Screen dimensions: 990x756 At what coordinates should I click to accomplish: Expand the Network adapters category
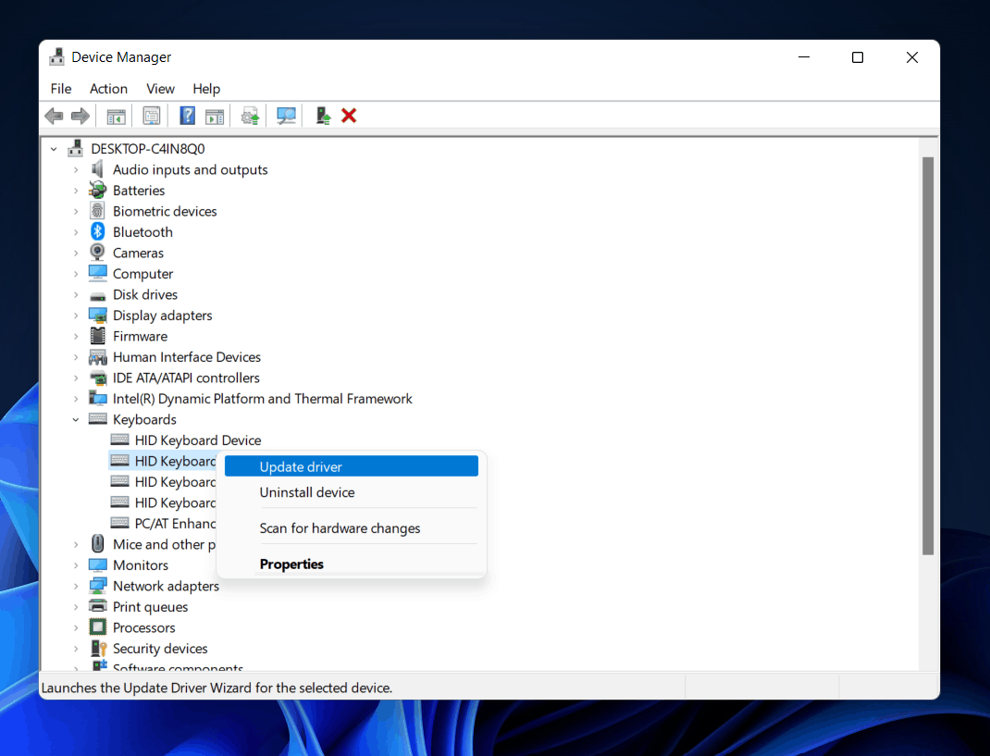[x=76, y=586]
